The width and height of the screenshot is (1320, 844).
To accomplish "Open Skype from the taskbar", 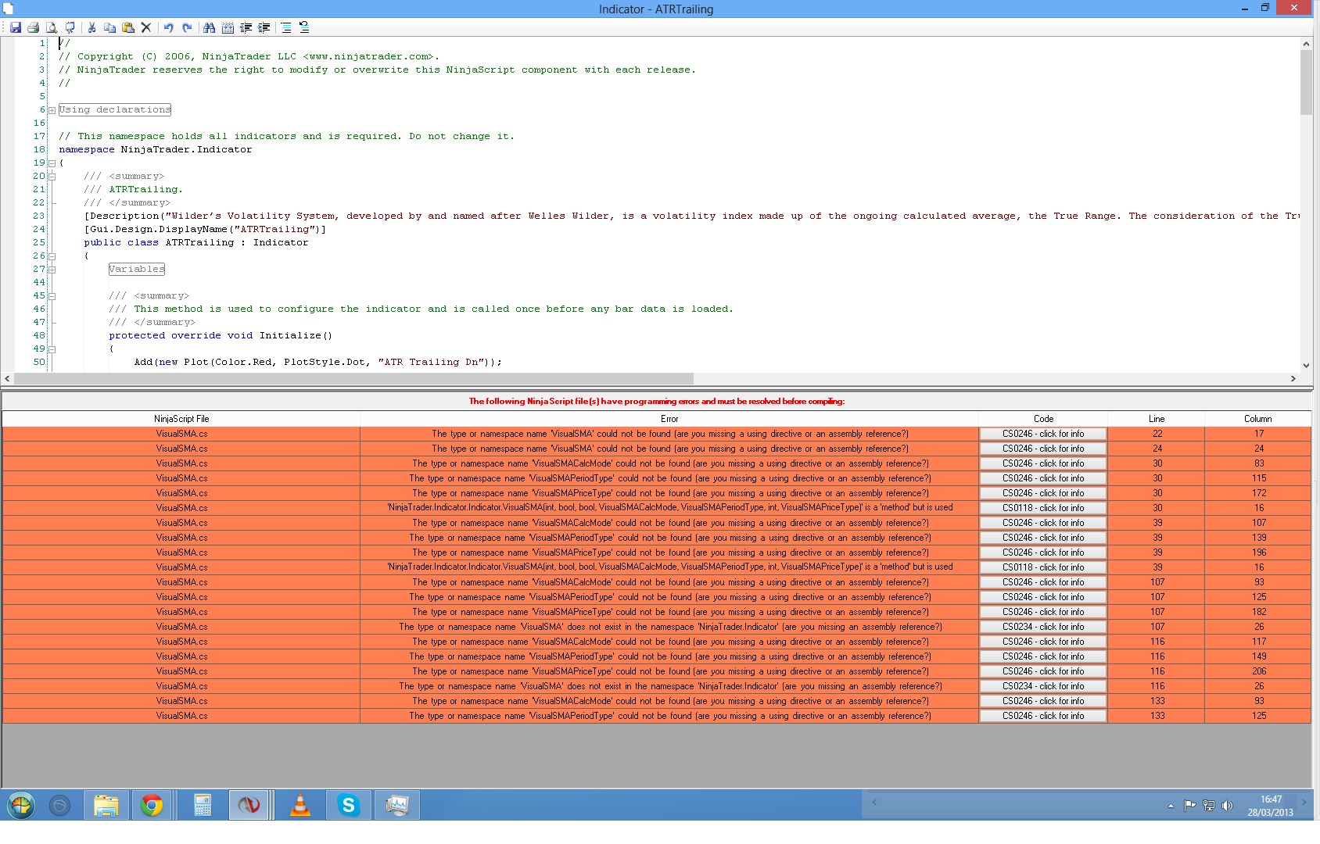I will [x=349, y=805].
